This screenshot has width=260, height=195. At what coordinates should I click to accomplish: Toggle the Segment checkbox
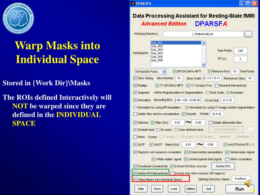[135, 93]
